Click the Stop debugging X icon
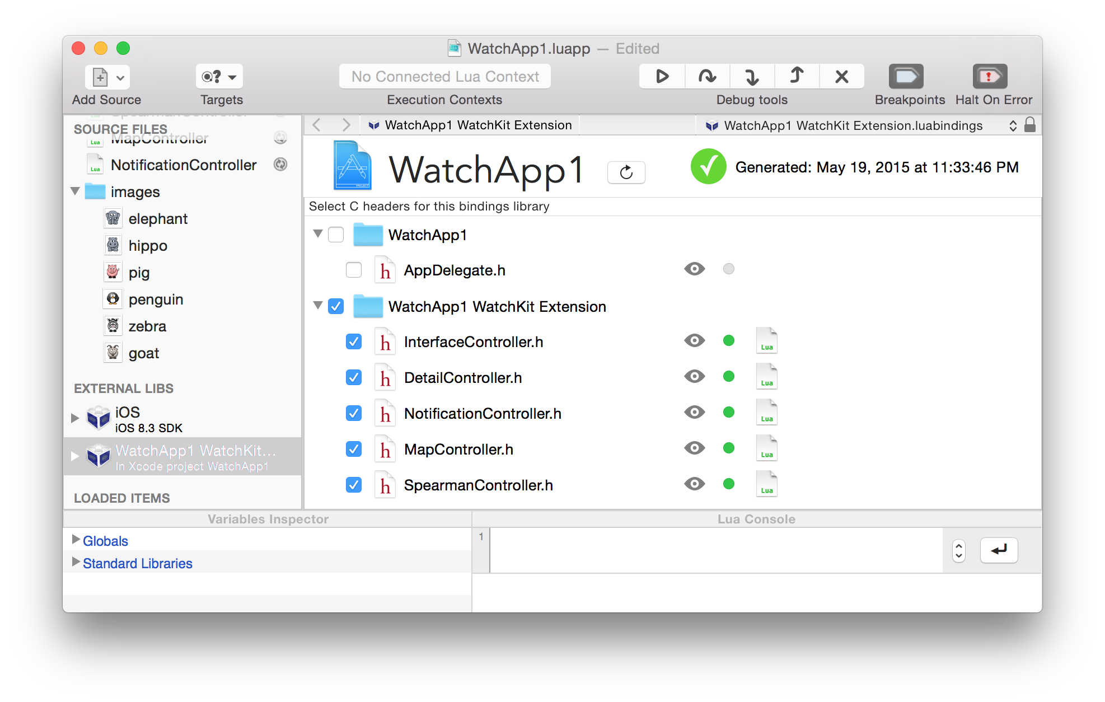This screenshot has height=702, width=1105. pyautogui.click(x=842, y=77)
